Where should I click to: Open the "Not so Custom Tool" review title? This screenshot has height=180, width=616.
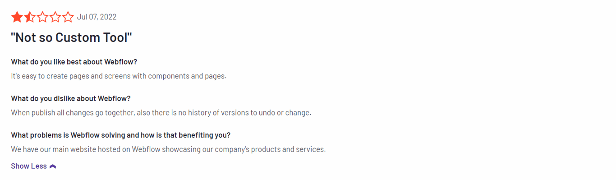(71, 37)
